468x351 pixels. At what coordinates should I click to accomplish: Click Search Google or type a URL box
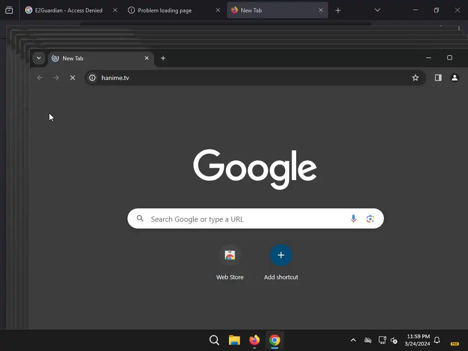pos(255,219)
